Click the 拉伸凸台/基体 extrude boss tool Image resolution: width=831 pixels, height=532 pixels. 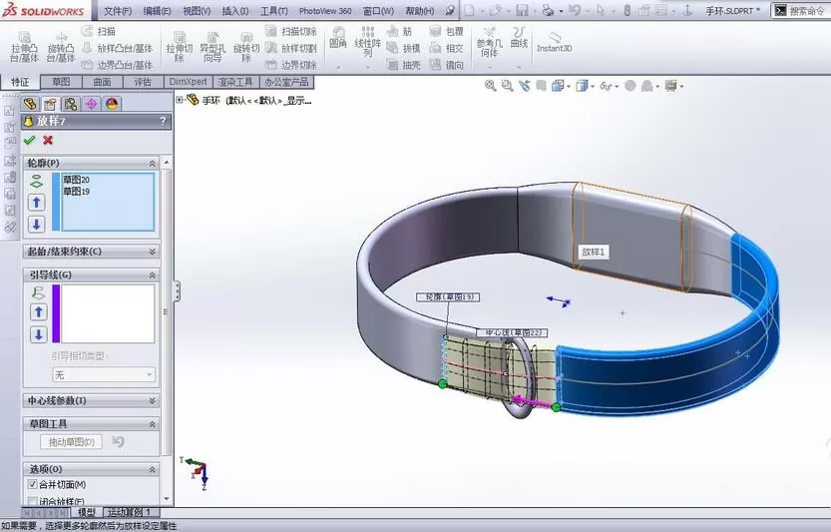coord(24,47)
